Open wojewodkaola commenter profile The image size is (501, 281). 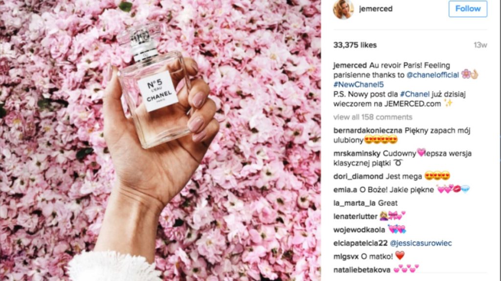[x=359, y=230]
